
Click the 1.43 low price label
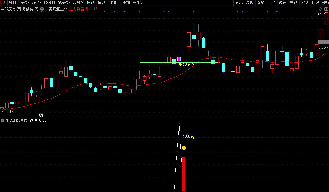(x=10, y=112)
